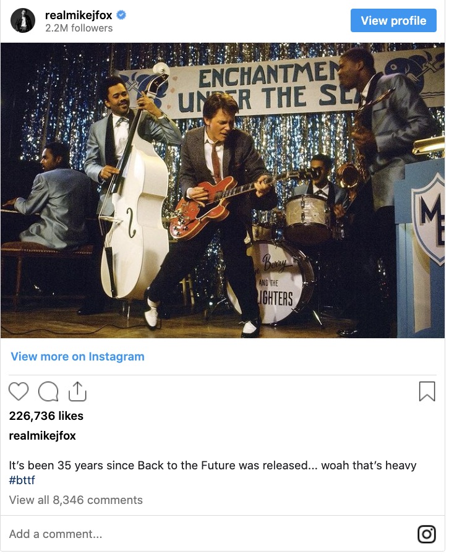Click View more on Instagram link

[x=77, y=357]
